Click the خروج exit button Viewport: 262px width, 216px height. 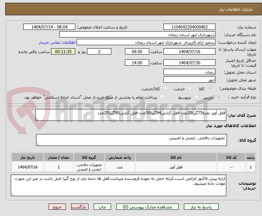click(x=57, y=207)
